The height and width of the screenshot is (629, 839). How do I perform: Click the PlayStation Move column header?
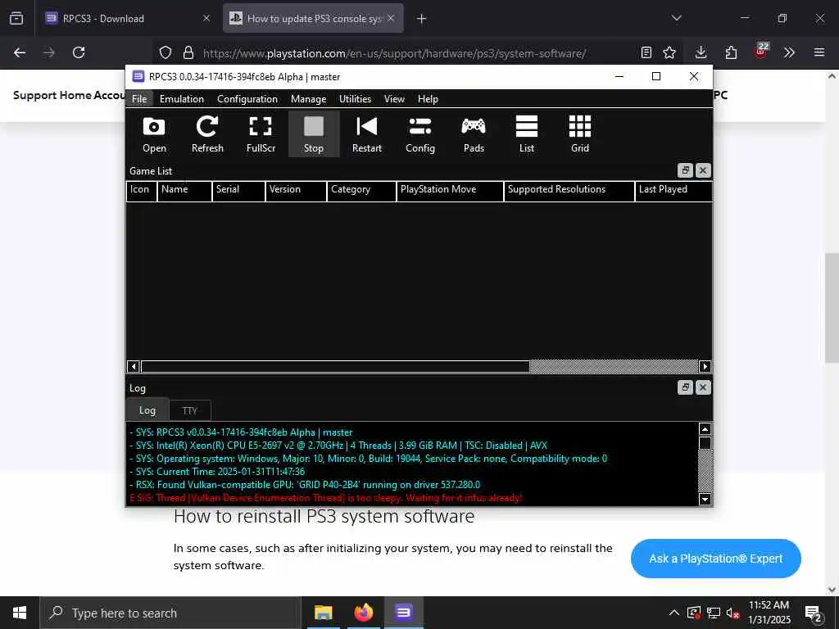point(450,191)
